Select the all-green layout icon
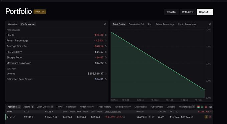Screen dimensions: 227x124 [202, 107]
